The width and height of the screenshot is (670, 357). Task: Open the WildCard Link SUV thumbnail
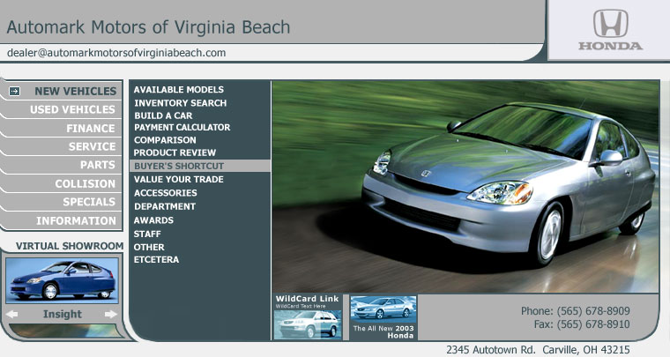[308, 324]
